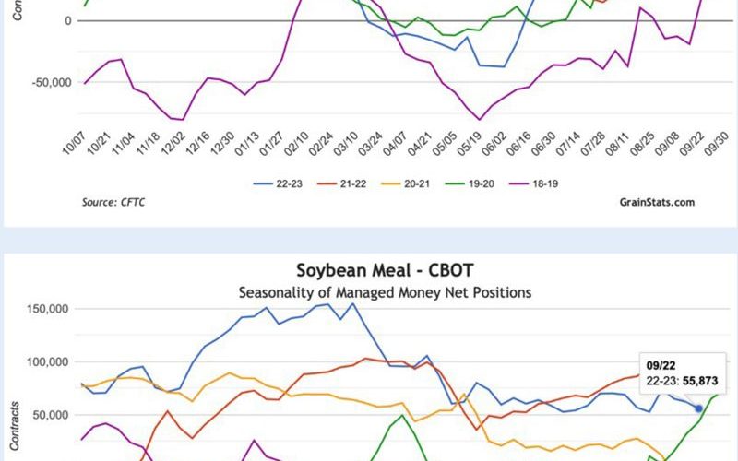Click the 150,000 y-axis label
Image resolution: width=738 pixels, height=461 pixels.
click(48, 309)
